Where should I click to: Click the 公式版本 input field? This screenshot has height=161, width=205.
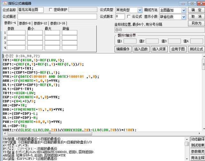point(120,17)
